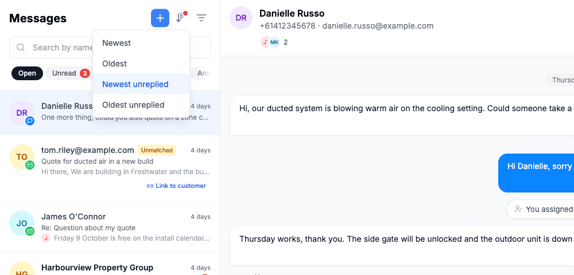Image resolution: width=574 pixels, height=275 pixels.
Task: Click the +61412345678 phone number in header
Action: tap(288, 26)
